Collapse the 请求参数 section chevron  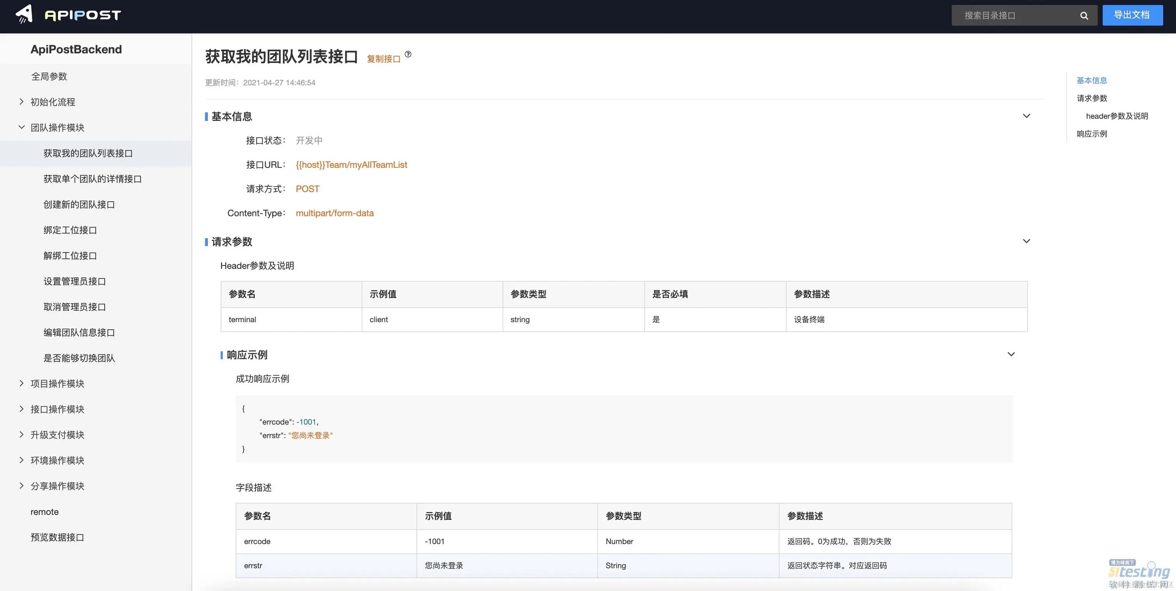[x=1026, y=241]
